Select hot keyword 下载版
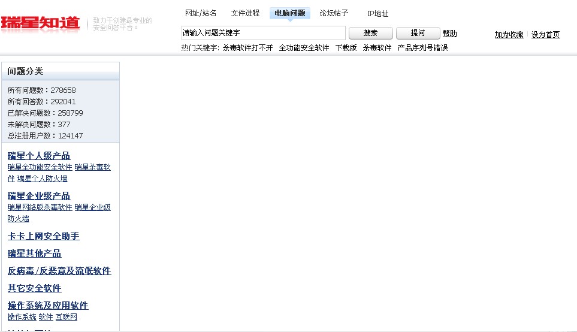Screen dimensions: 577x332 click(x=346, y=48)
